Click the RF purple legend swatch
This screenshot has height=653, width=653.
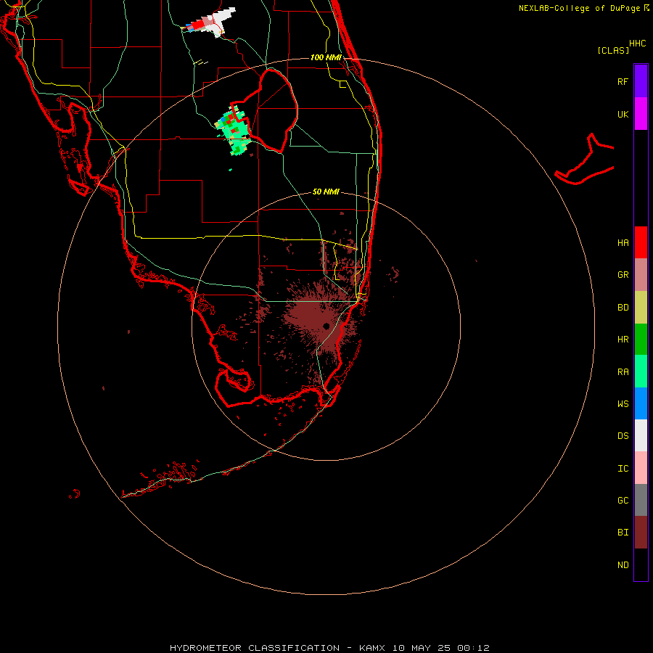(641, 81)
